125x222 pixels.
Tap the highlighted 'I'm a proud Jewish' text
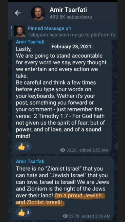pyautogui.click(x=78, y=195)
